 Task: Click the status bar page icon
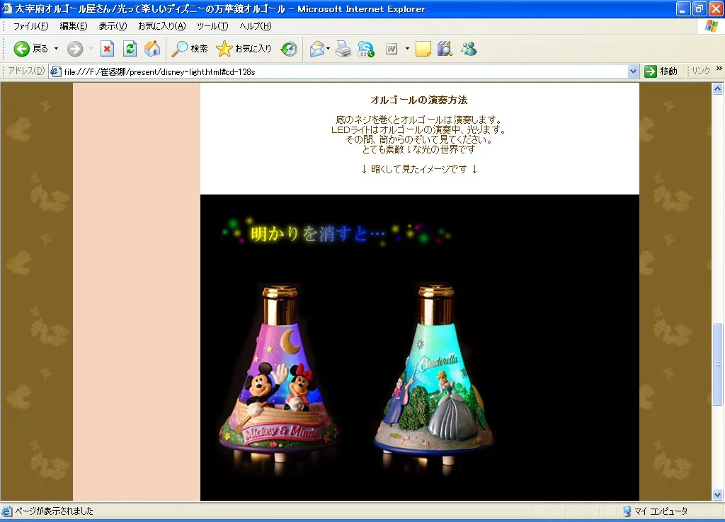point(7,511)
